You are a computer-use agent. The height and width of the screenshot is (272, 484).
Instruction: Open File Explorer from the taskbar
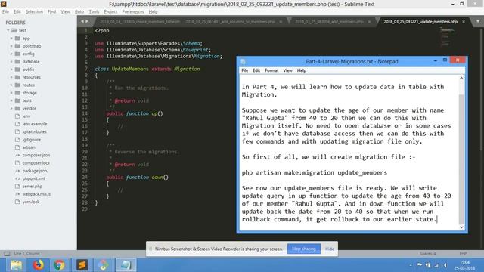click(x=17, y=265)
